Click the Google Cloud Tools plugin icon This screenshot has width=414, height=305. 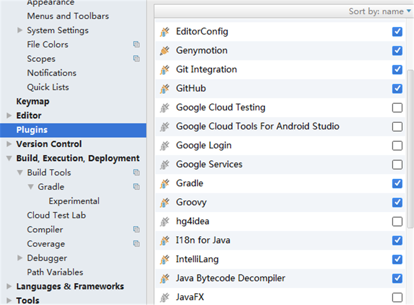pos(164,127)
